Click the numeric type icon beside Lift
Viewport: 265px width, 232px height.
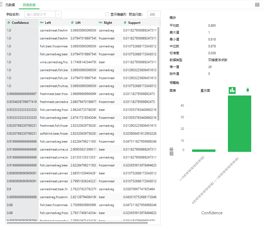(x=72, y=23)
